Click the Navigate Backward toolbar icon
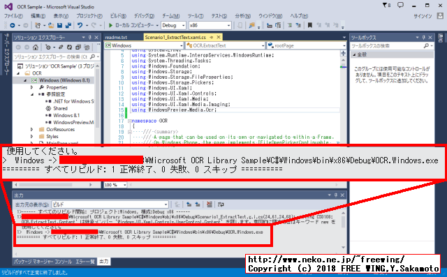 [x=13, y=25]
